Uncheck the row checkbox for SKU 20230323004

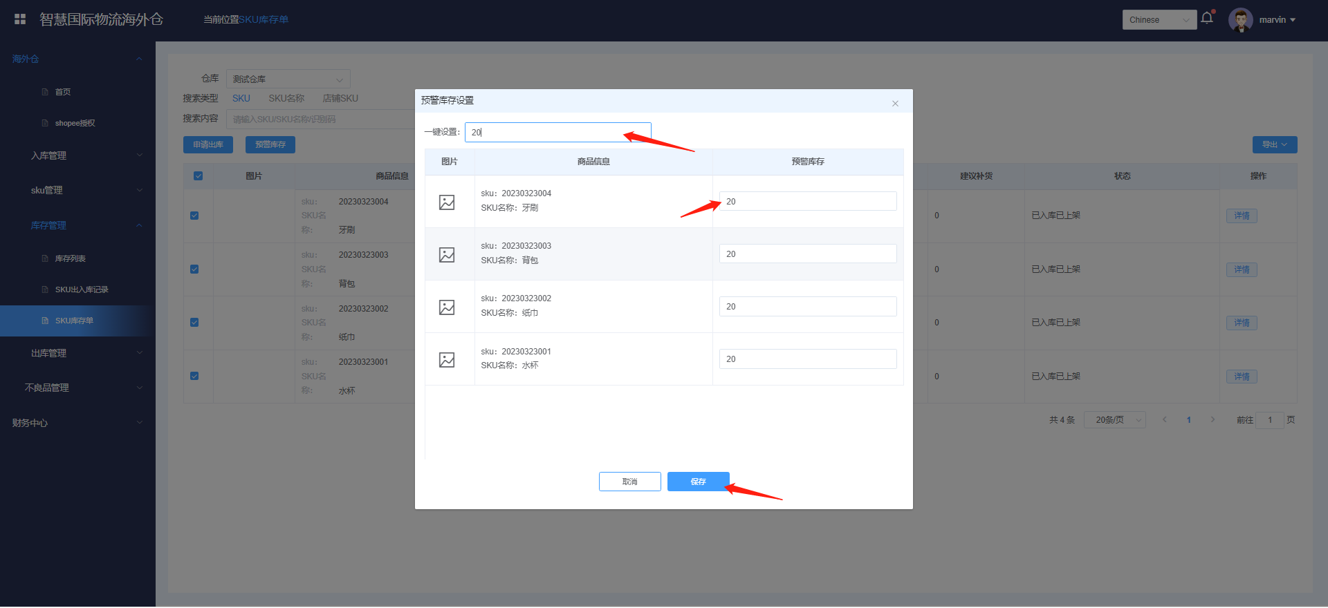194,216
